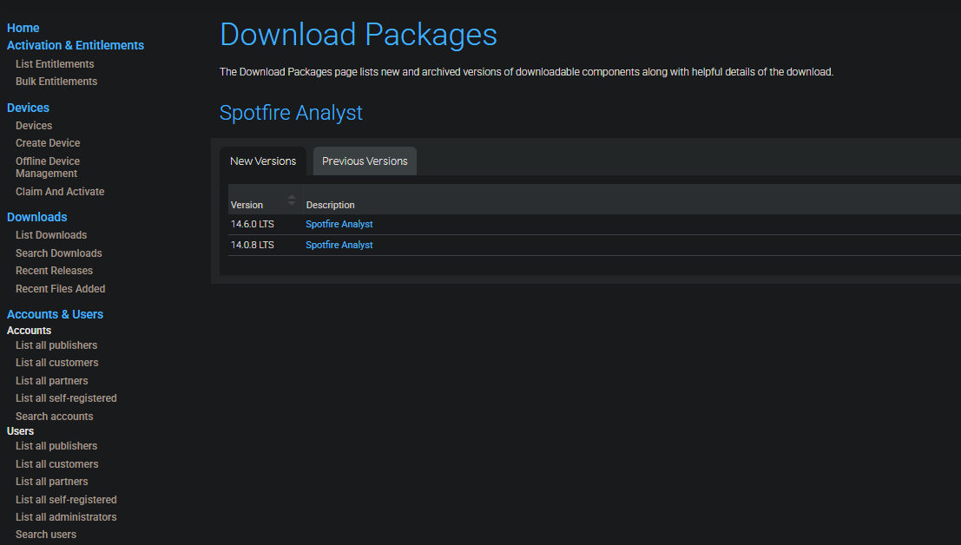Click the Description column header

[x=331, y=205]
